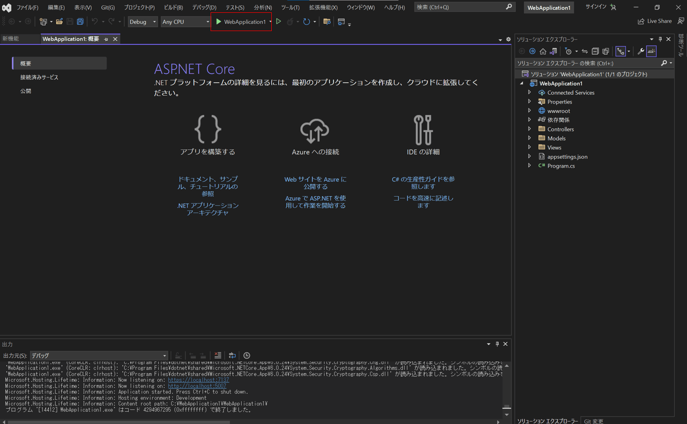Toggle word wrap in the Output panel
This screenshot has width=687, height=424.
point(232,355)
